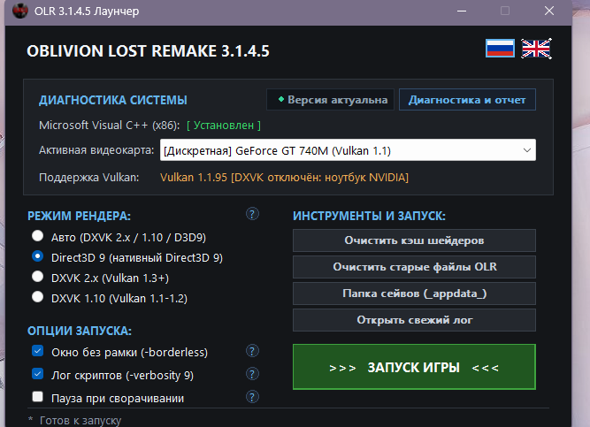Switch launcher language to English flag

[536, 49]
